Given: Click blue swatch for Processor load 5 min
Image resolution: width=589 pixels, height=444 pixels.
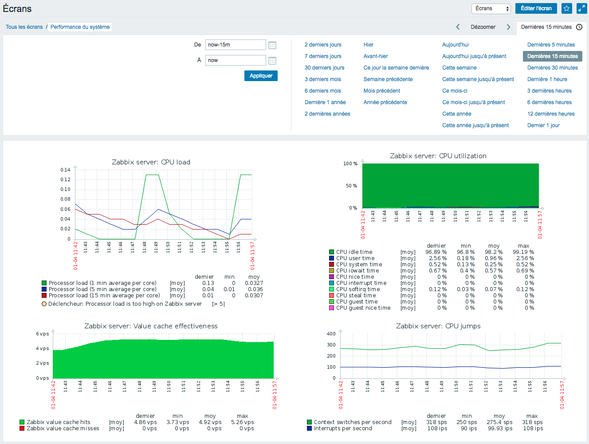Looking at the screenshot, I should pyautogui.click(x=44, y=289).
